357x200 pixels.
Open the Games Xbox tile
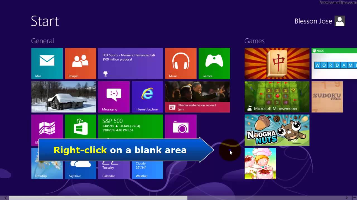214,64
